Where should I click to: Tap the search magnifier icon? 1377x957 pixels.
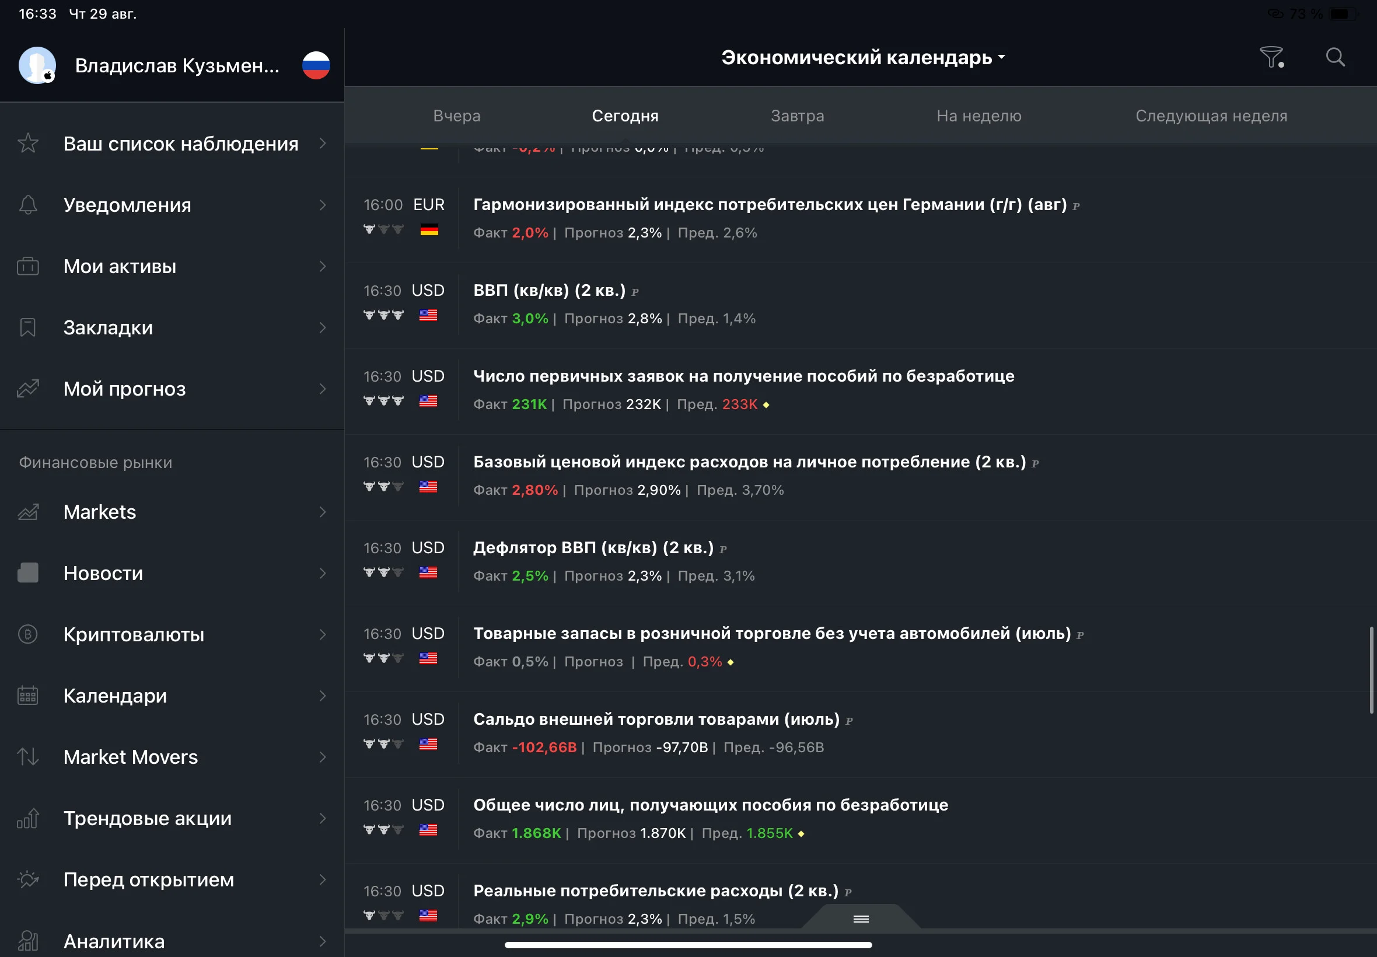tap(1335, 57)
